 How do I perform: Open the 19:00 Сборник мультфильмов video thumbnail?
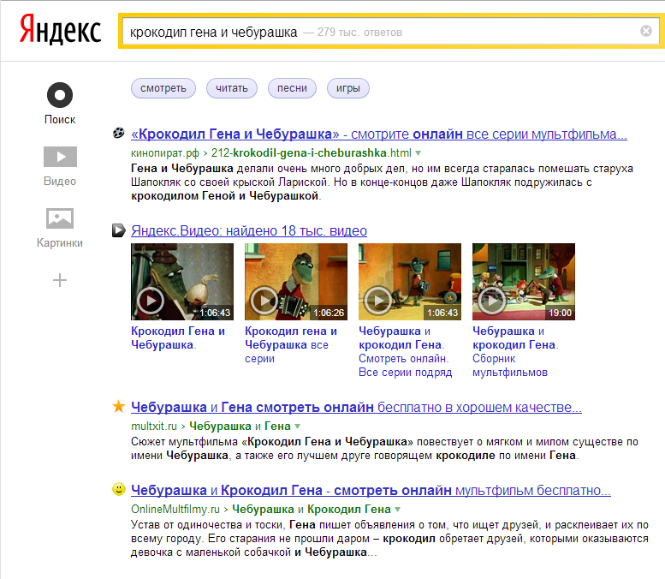point(523,282)
